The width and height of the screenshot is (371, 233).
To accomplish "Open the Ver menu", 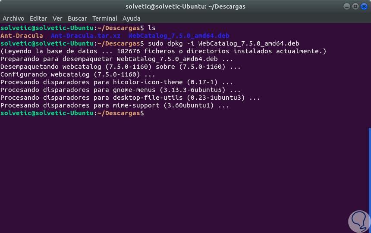I will [x=57, y=18].
